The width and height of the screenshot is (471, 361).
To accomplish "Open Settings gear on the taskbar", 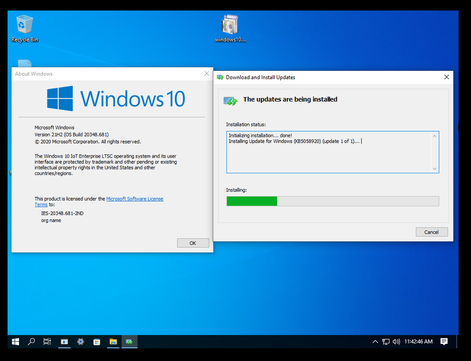I will tap(80, 342).
